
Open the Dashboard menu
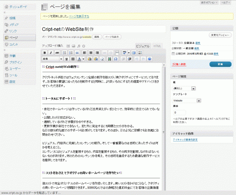pos(20,7)
